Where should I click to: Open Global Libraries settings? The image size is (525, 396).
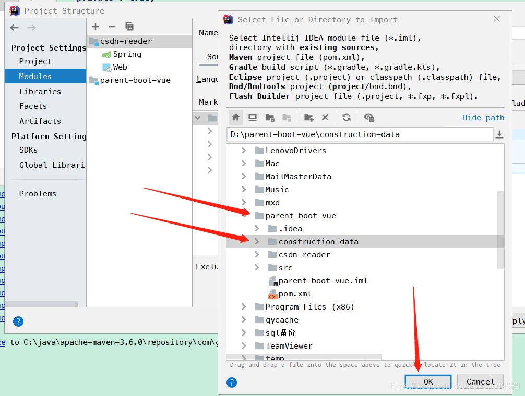click(53, 165)
